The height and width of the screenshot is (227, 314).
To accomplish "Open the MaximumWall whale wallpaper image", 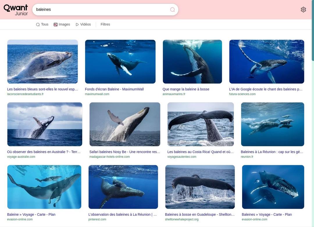I will tap(120, 62).
